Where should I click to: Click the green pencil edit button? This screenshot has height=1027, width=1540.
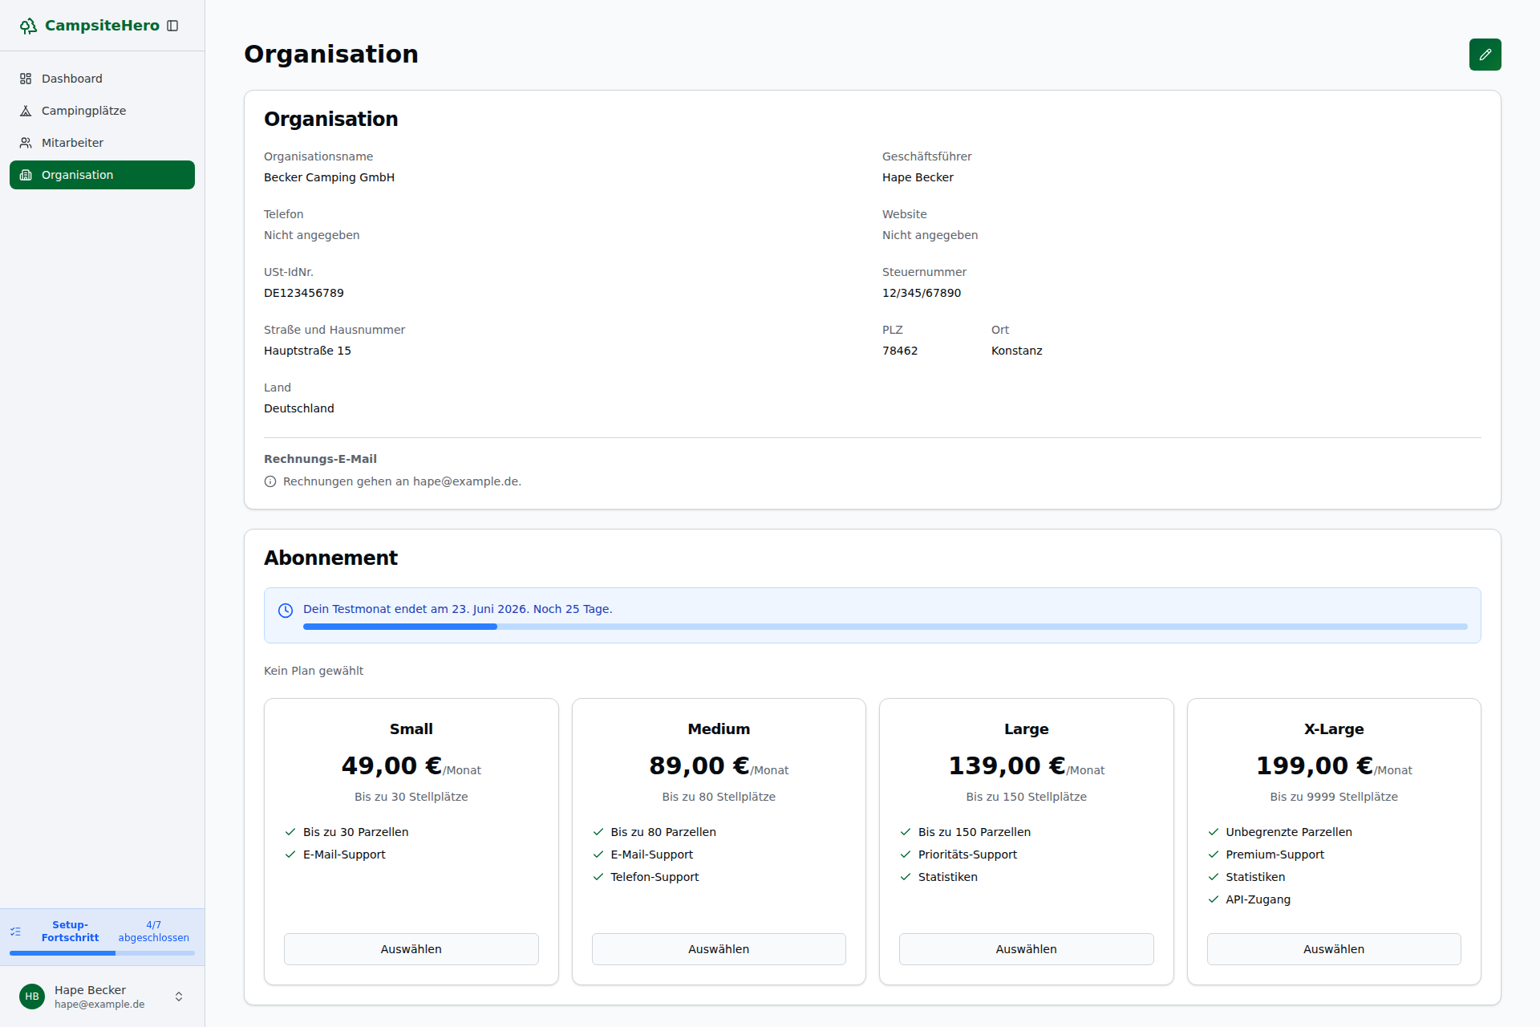(1485, 55)
